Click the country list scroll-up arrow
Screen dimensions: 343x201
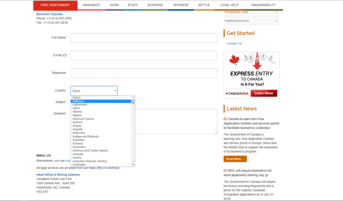[133, 98]
